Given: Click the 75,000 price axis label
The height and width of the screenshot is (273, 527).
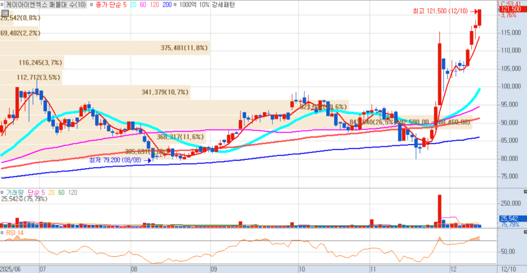Looking at the screenshot, I should click(x=511, y=176).
